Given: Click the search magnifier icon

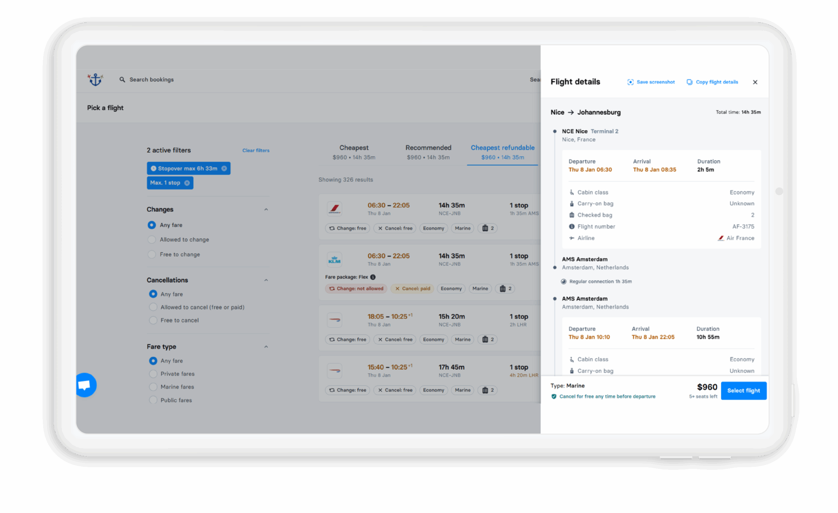Looking at the screenshot, I should coord(122,80).
